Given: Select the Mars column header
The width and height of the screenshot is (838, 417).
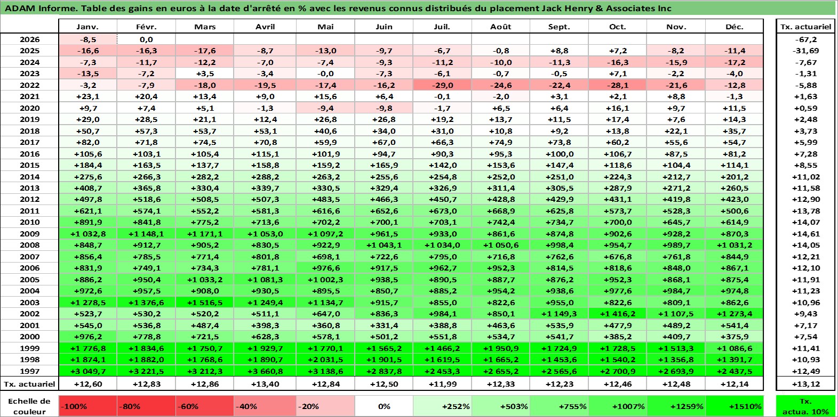Looking at the screenshot, I should (205, 27).
